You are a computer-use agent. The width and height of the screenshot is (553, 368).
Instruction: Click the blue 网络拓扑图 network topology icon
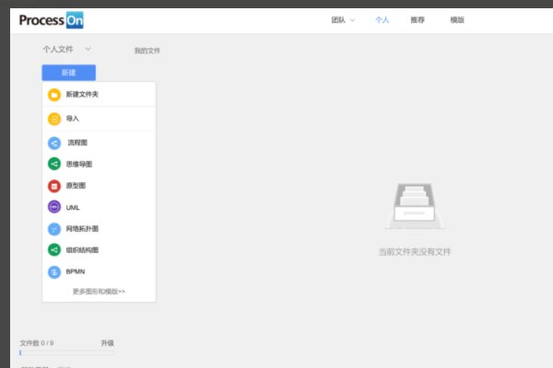pyautogui.click(x=54, y=229)
